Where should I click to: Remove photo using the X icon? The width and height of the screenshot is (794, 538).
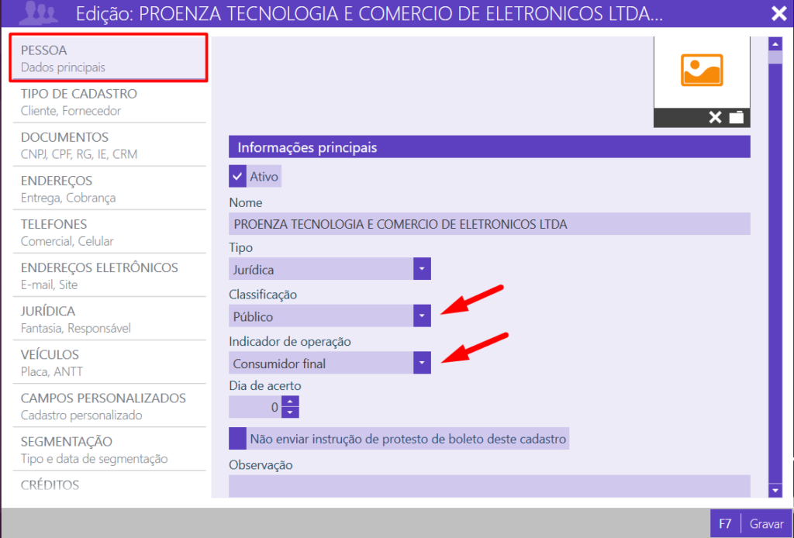[x=715, y=117]
